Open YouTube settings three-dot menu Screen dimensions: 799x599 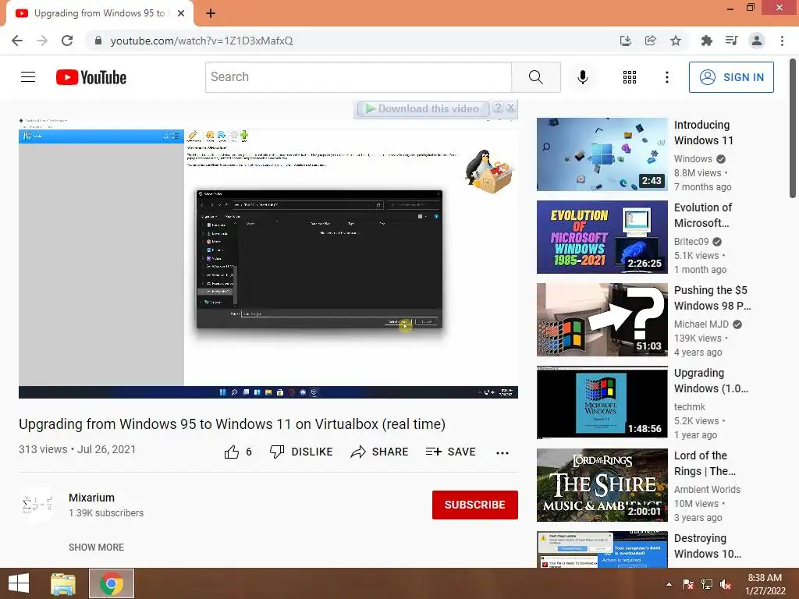click(x=666, y=77)
